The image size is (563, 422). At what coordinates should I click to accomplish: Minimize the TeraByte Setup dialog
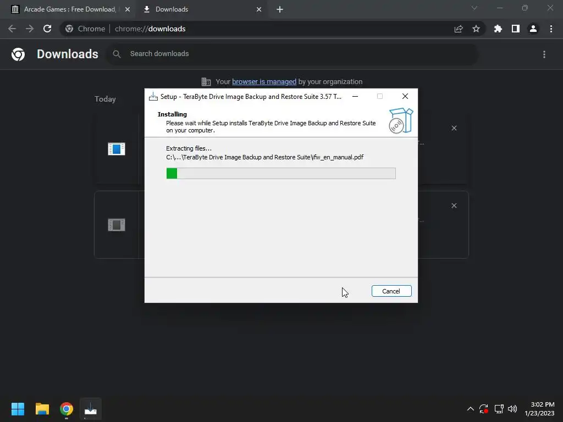tap(355, 96)
